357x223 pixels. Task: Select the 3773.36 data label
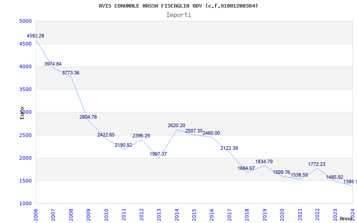click(x=71, y=73)
